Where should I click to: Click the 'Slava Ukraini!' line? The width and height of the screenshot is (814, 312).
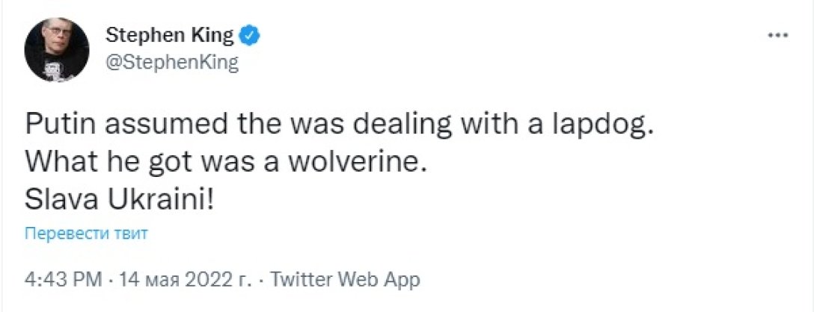click(x=120, y=202)
